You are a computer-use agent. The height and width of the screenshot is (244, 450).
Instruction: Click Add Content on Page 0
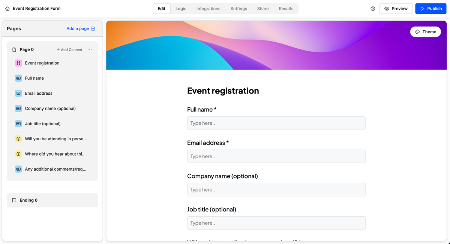pos(69,49)
